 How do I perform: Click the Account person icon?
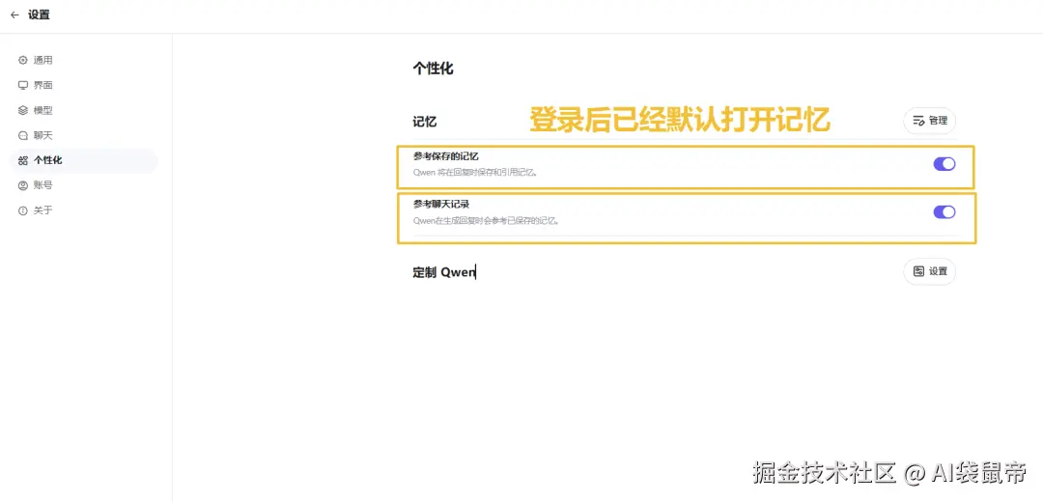(x=22, y=185)
